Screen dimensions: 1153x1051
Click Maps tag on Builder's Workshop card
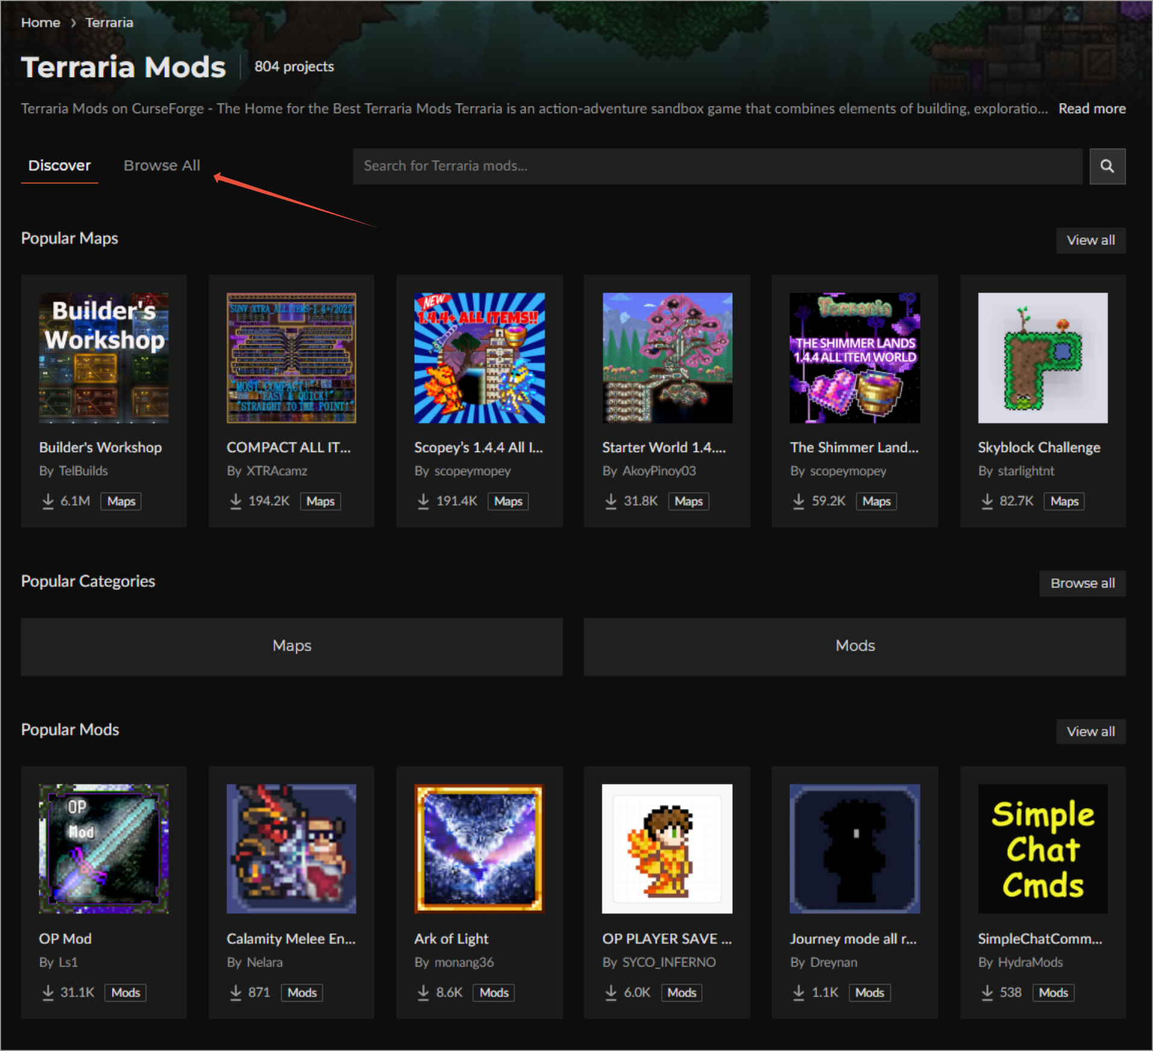[x=121, y=501]
